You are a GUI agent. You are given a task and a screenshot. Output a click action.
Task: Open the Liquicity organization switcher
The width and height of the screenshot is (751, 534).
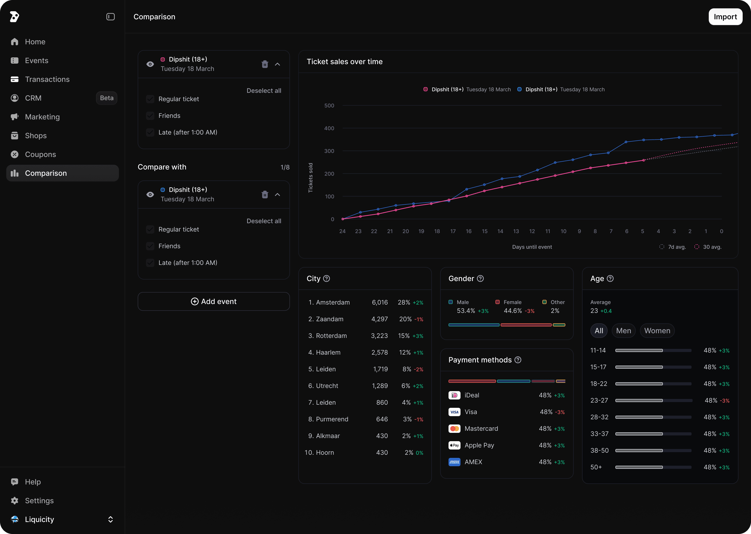pos(63,519)
